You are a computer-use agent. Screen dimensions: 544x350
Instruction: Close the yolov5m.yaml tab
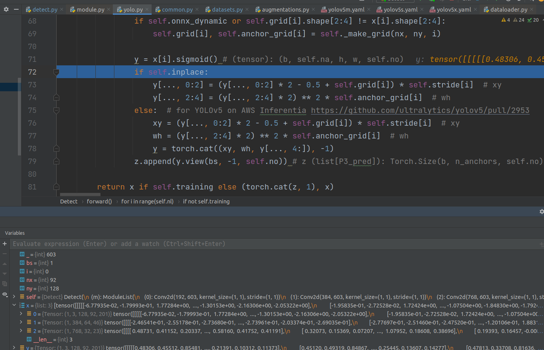click(369, 9)
